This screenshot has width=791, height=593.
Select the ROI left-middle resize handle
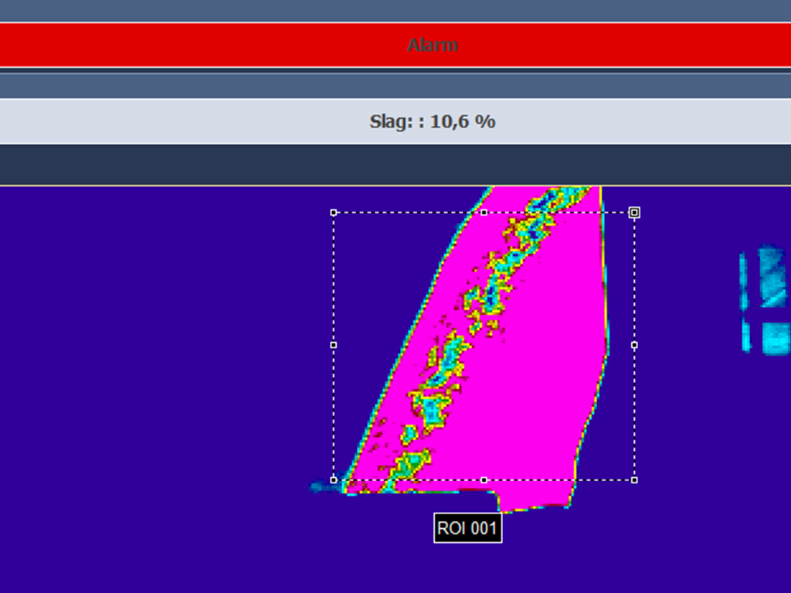pos(334,345)
